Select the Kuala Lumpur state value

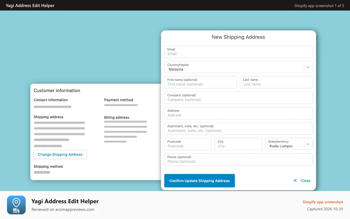[x=281, y=146]
